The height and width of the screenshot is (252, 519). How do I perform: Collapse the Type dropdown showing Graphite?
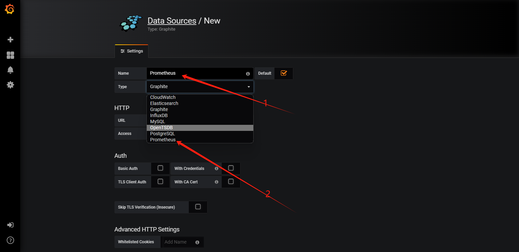point(200,87)
